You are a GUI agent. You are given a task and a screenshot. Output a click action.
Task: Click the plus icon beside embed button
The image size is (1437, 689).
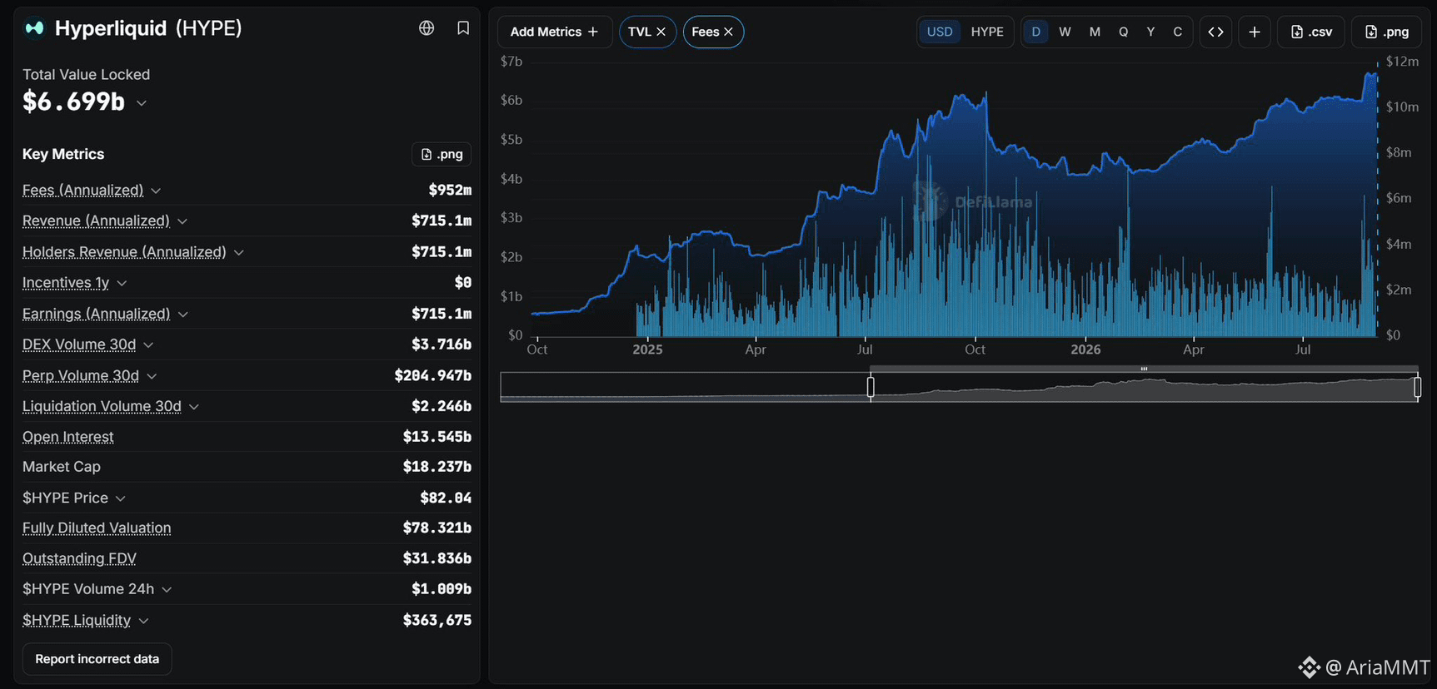(x=1255, y=32)
